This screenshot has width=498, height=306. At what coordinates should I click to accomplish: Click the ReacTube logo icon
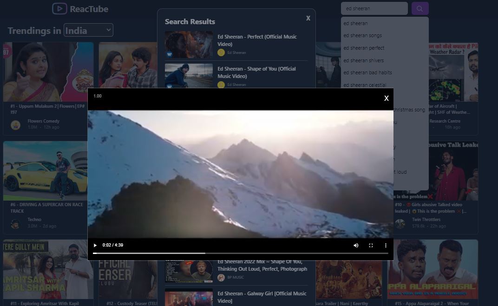point(59,8)
